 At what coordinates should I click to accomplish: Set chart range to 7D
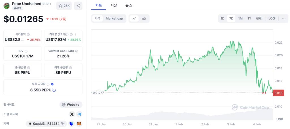tap(231, 18)
